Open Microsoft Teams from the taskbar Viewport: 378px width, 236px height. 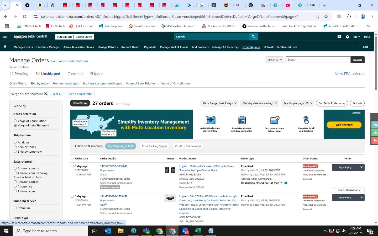[146, 231]
